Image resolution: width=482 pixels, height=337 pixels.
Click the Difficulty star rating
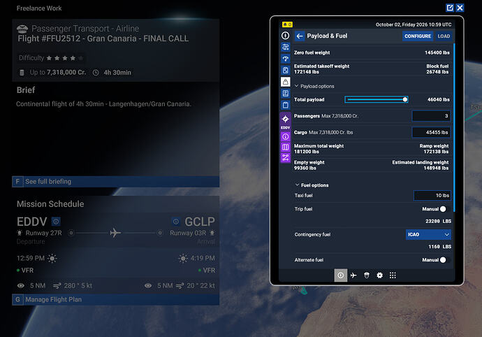(x=64, y=58)
